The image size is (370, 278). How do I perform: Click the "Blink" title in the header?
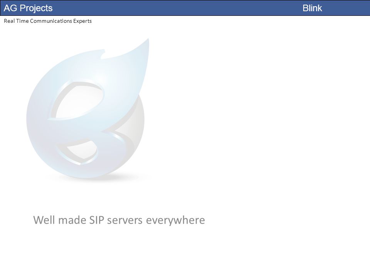[x=312, y=8]
